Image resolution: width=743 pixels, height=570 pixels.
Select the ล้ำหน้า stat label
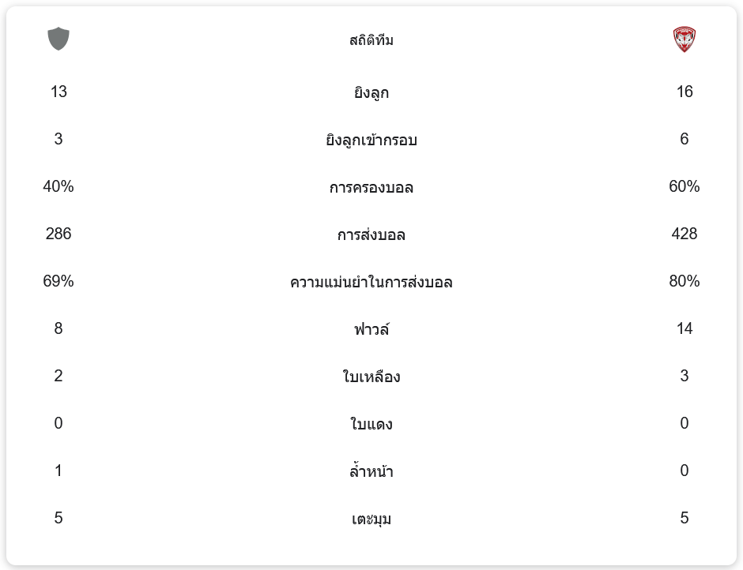click(x=371, y=472)
